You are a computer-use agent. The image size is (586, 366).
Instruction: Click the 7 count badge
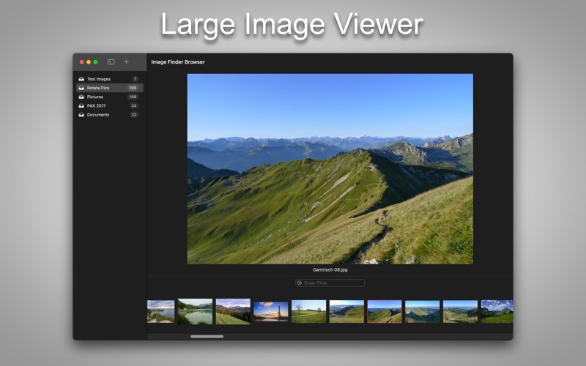135,79
